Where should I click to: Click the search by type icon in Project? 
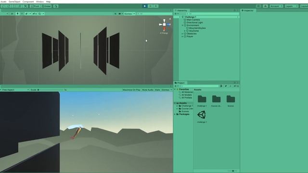pyautogui.click(x=221, y=86)
